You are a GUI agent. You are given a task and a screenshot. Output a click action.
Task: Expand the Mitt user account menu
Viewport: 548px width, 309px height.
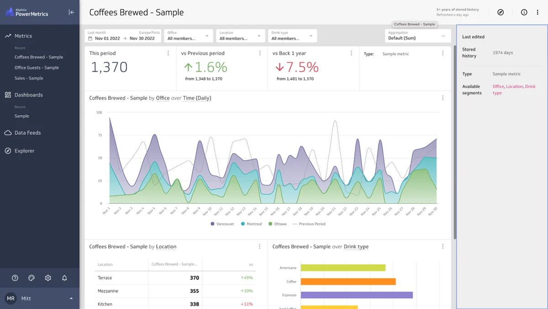[x=71, y=298]
